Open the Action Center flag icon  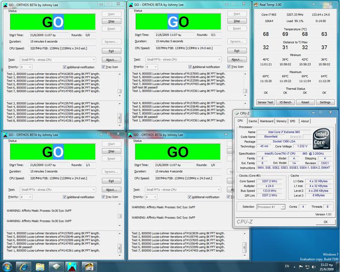coord(301,267)
